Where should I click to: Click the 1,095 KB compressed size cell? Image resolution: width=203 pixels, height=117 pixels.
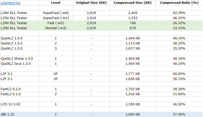133,114
